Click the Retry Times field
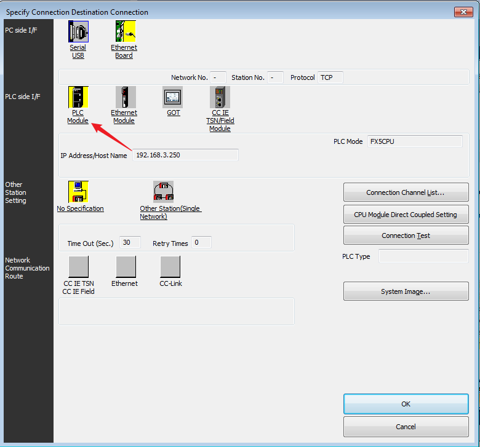This screenshot has width=480, height=447. click(x=201, y=243)
